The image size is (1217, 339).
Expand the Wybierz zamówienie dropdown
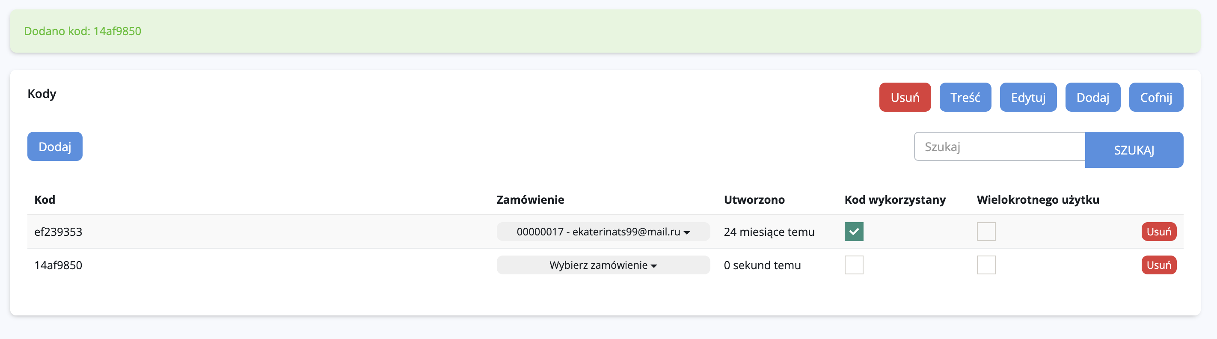(603, 265)
